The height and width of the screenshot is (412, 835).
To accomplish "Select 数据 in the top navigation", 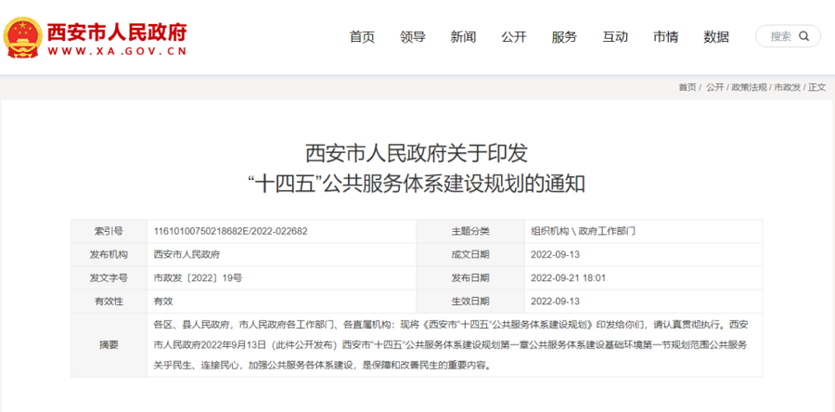I will 715,37.
